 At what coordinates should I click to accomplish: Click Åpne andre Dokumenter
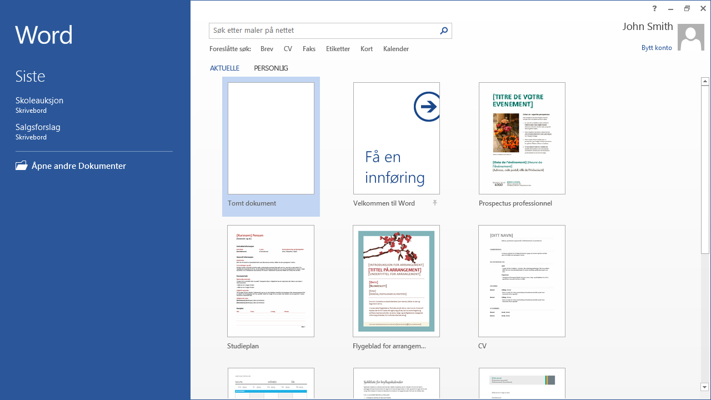[x=71, y=166]
